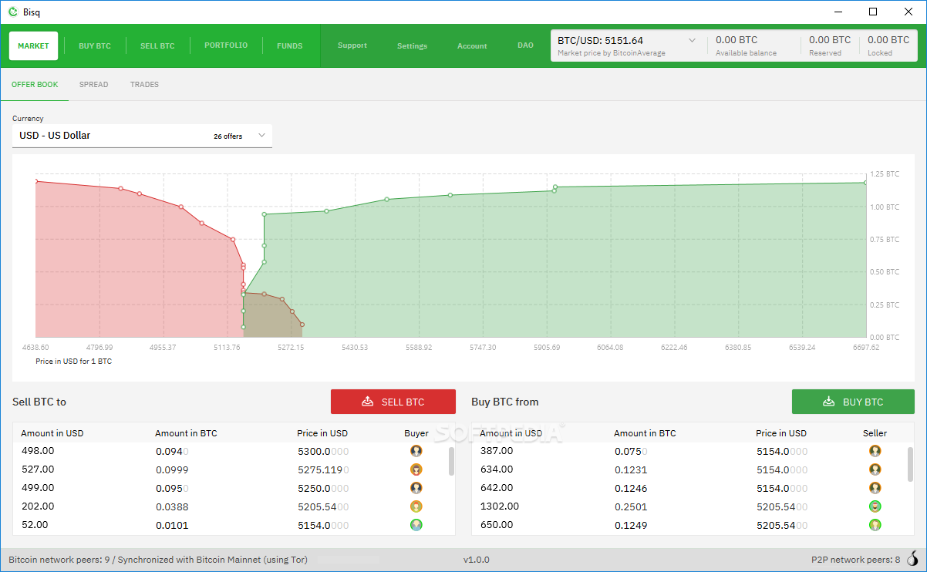
Task: Click seller avatar in 634.00 offer row
Action: (875, 469)
